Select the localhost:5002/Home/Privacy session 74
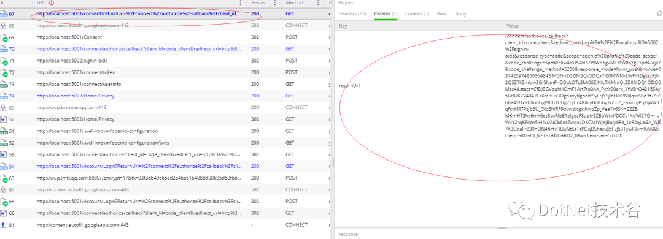 [x=165, y=96]
